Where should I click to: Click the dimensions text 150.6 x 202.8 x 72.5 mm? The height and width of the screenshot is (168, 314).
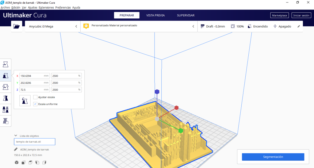[x=28, y=155]
